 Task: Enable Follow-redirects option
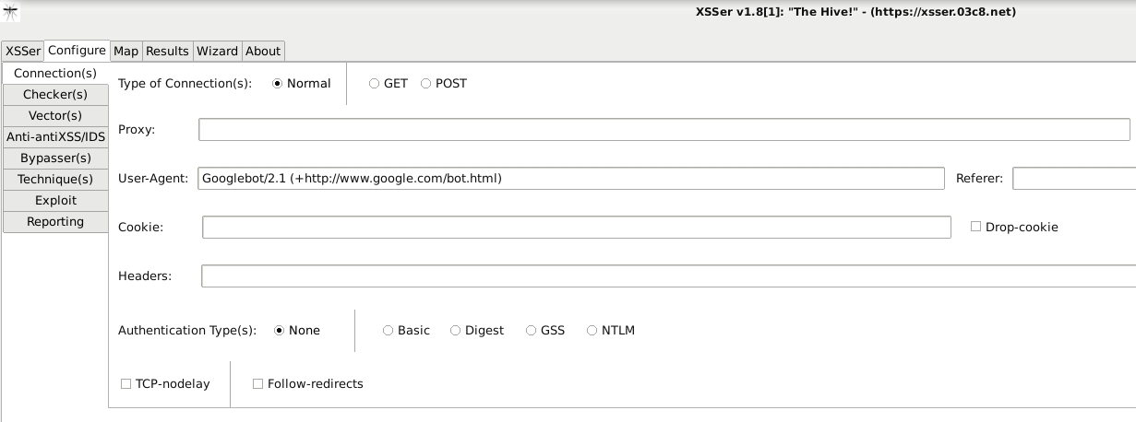click(258, 383)
